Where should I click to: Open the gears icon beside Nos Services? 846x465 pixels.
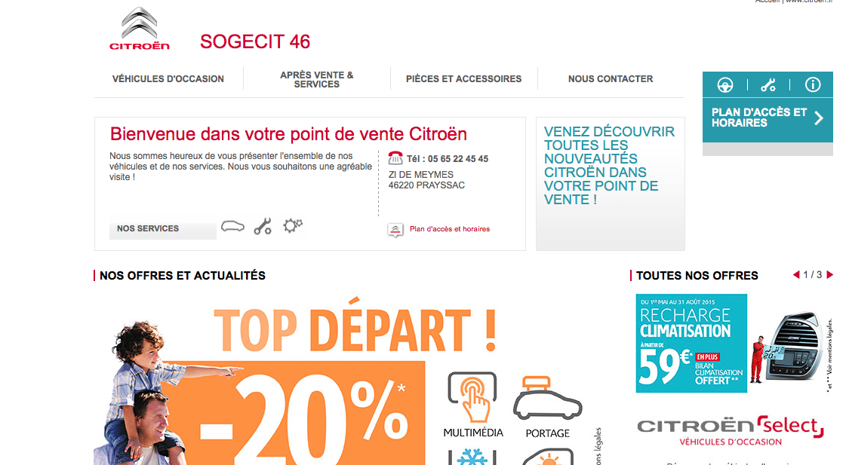(x=293, y=226)
